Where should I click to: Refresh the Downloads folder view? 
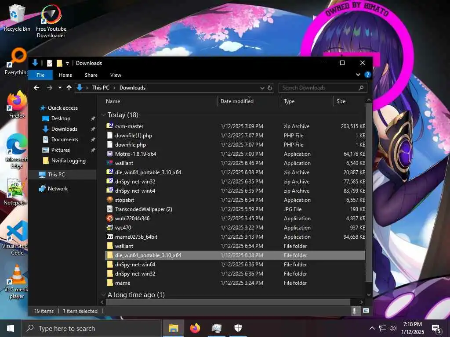pos(270,88)
